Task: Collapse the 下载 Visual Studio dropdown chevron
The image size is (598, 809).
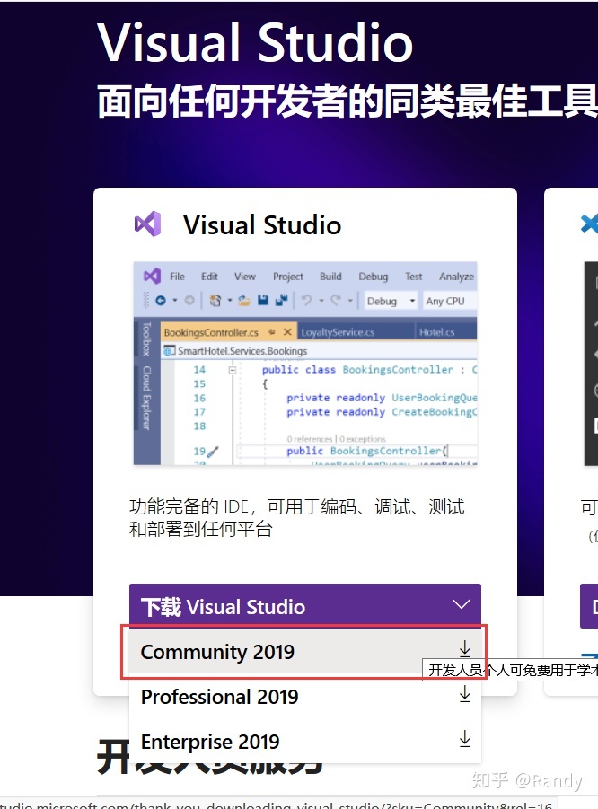Action: point(461,604)
